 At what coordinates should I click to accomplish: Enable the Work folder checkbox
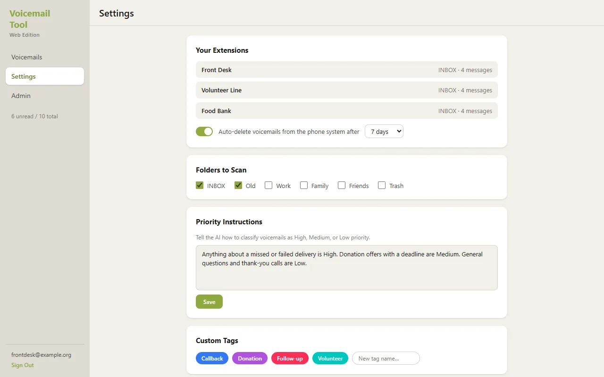click(x=268, y=185)
